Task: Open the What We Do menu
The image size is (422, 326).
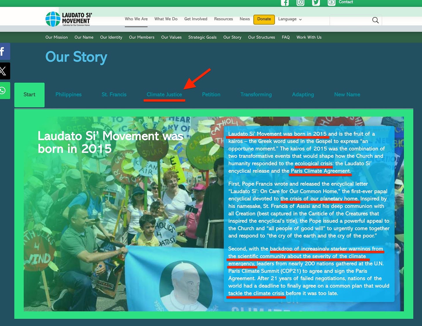Action: (166, 19)
